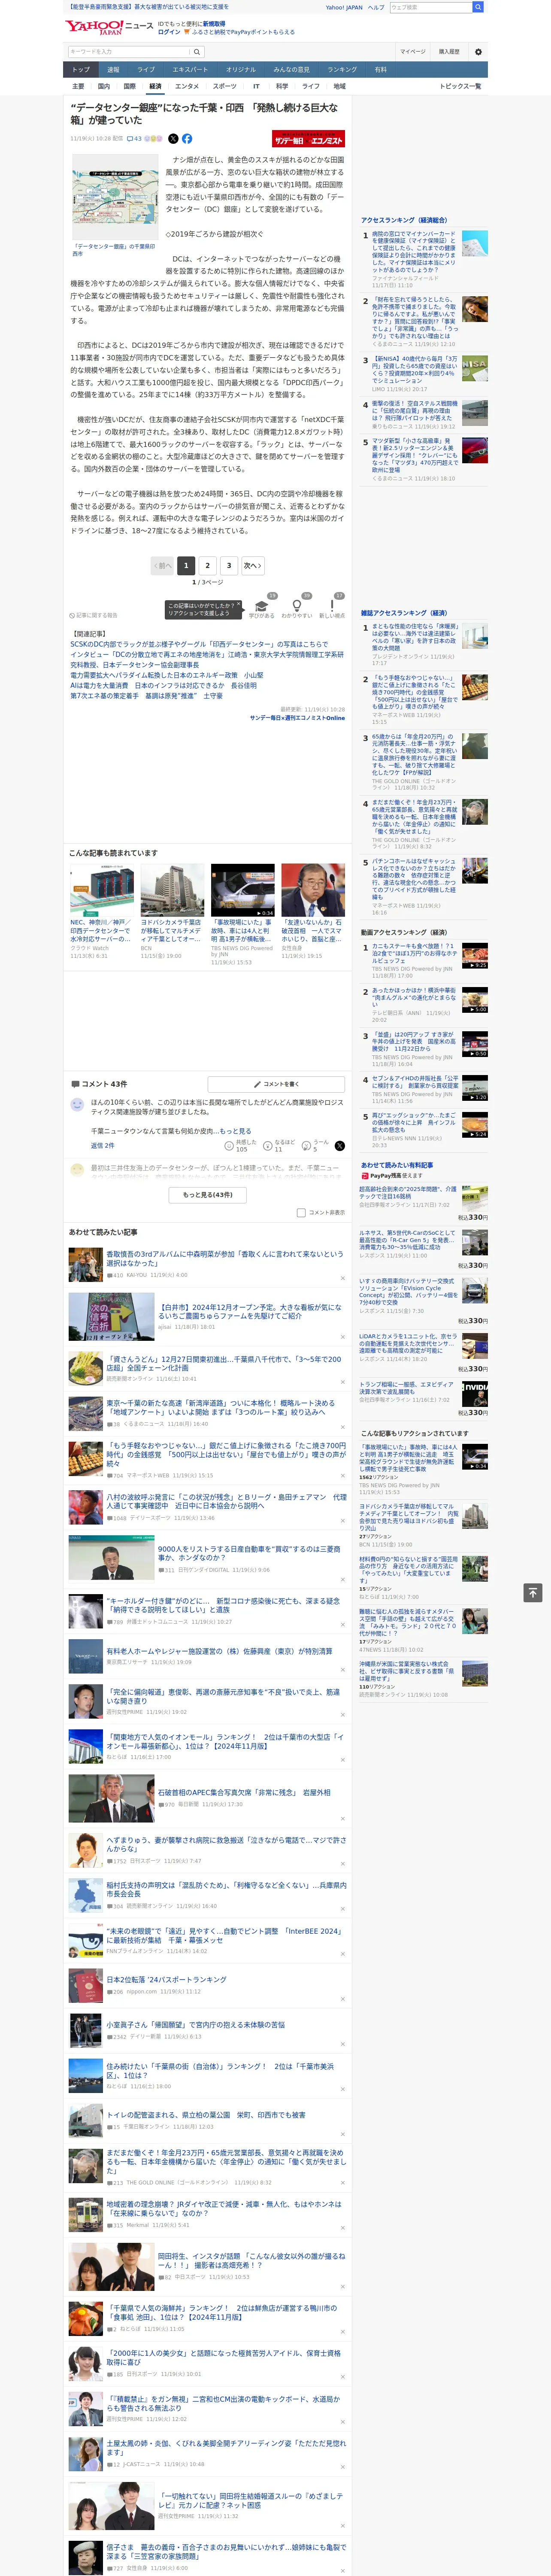Open 購入履歴 link
Image resolution: width=551 pixels, height=2576 pixels.
point(449,52)
